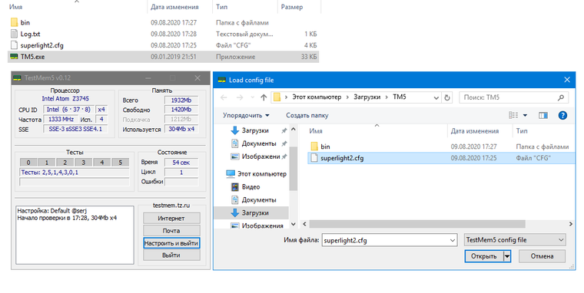Click the Intel Atom Z3745 processor label
584x293 pixels.
(65, 98)
